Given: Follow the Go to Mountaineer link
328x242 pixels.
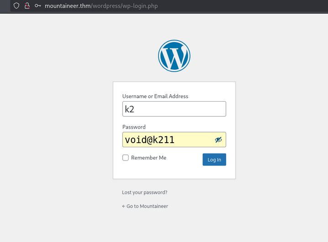Looking at the screenshot, I should coord(147,206).
